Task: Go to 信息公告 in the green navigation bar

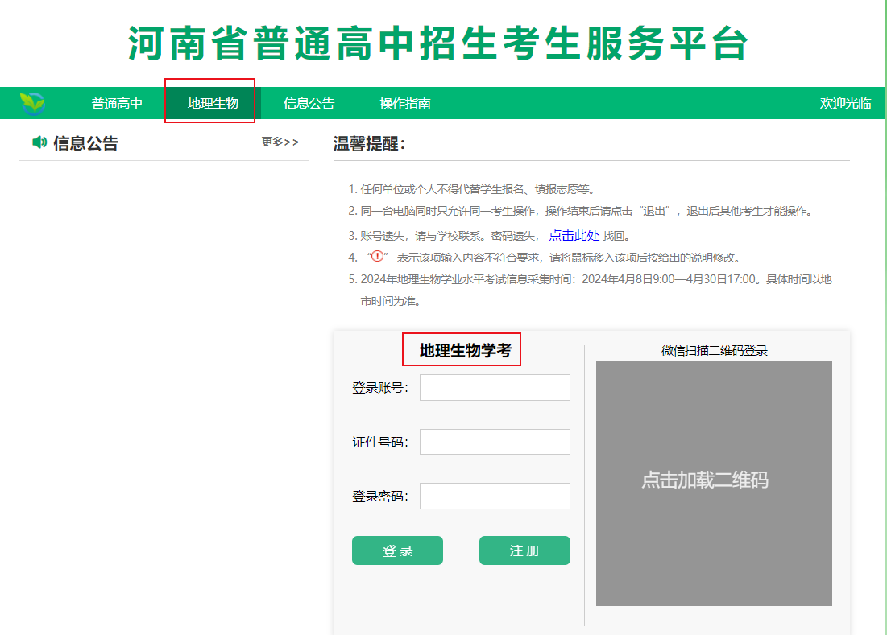Action: click(x=309, y=103)
